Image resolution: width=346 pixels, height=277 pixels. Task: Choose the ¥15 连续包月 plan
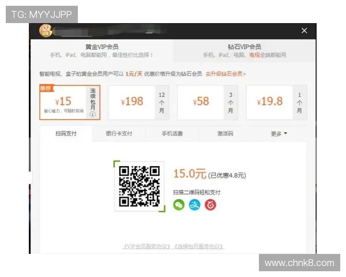[70, 102]
